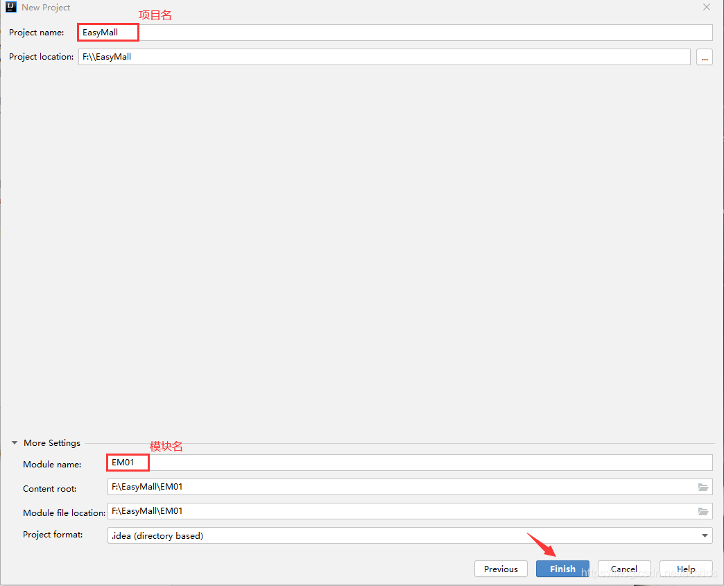Click the IntelliJ IDEA title bar icon
Image resolution: width=724 pixels, height=586 pixels.
(10, 7)
